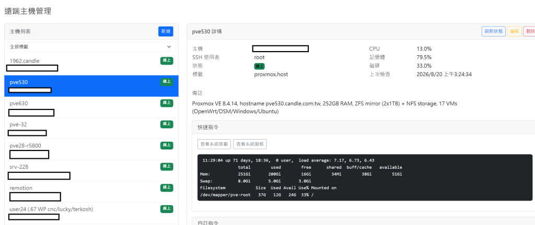Screen dimensions: 535x225
Task: Click the 線上 badge on remotion row
Action: pyautogui.click(x=167, y=187)
